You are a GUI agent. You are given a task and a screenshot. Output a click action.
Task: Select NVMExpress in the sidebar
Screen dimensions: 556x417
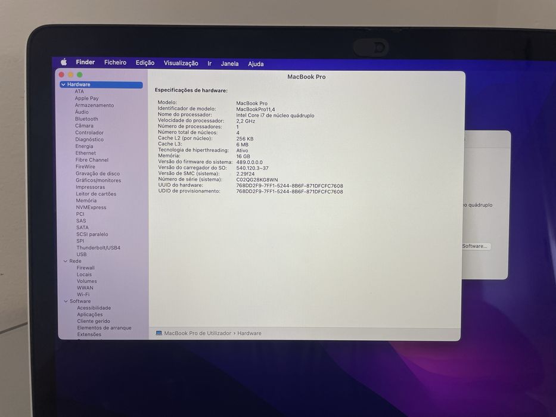point(91,207)
